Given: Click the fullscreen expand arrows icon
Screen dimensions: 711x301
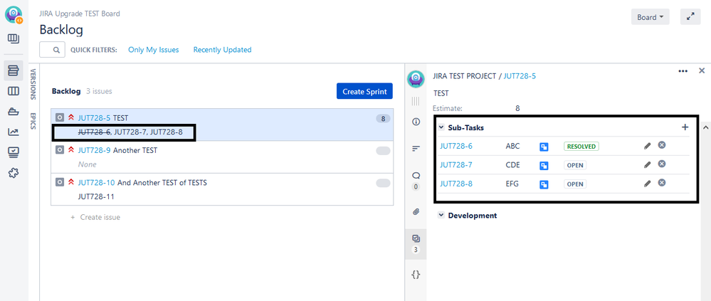Looking at the screenshot, I should pyautogui.click(x=690, y=17).
